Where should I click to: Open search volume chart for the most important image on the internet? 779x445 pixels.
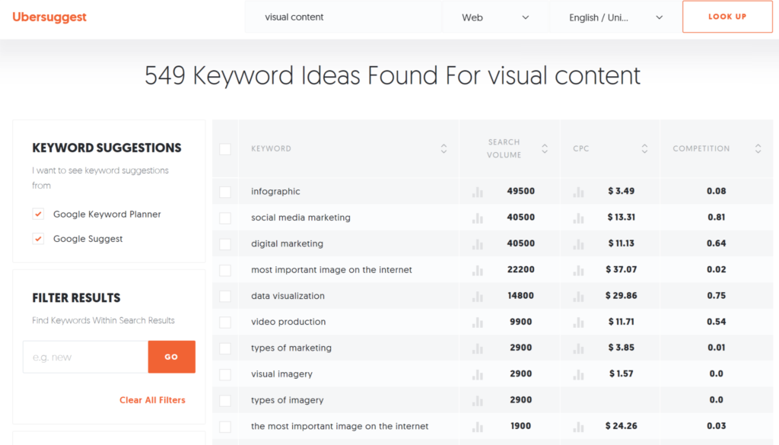478,427
